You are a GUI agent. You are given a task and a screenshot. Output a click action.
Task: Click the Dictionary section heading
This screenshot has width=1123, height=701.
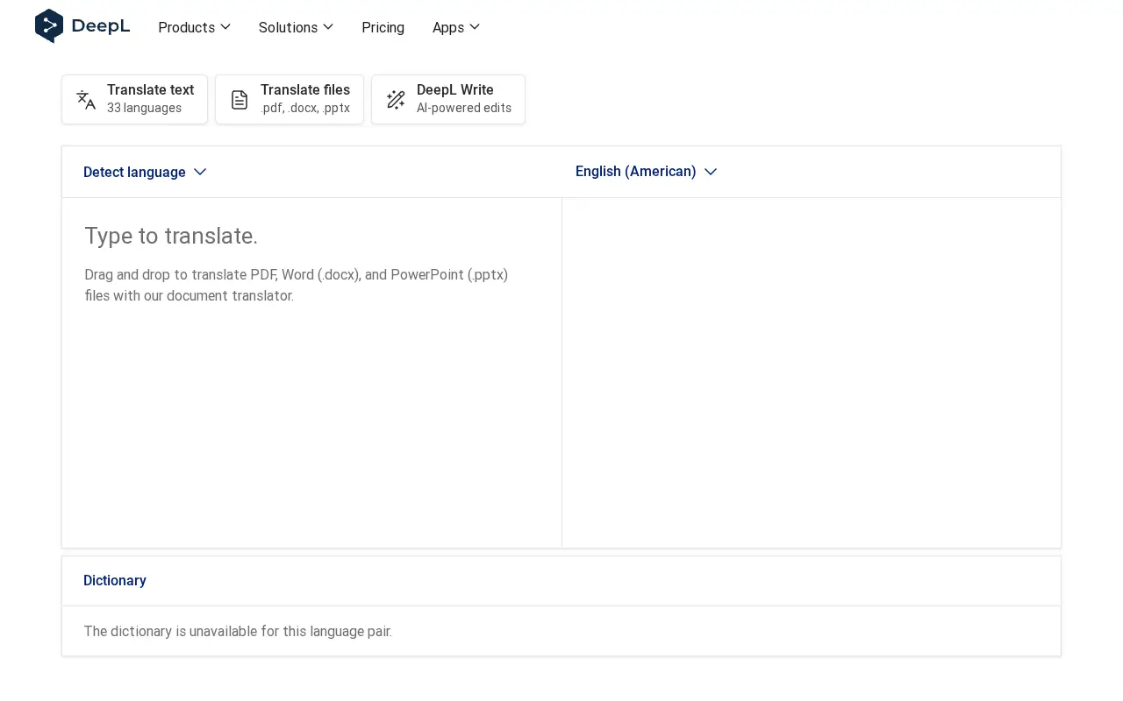click(x=115, y=581)
